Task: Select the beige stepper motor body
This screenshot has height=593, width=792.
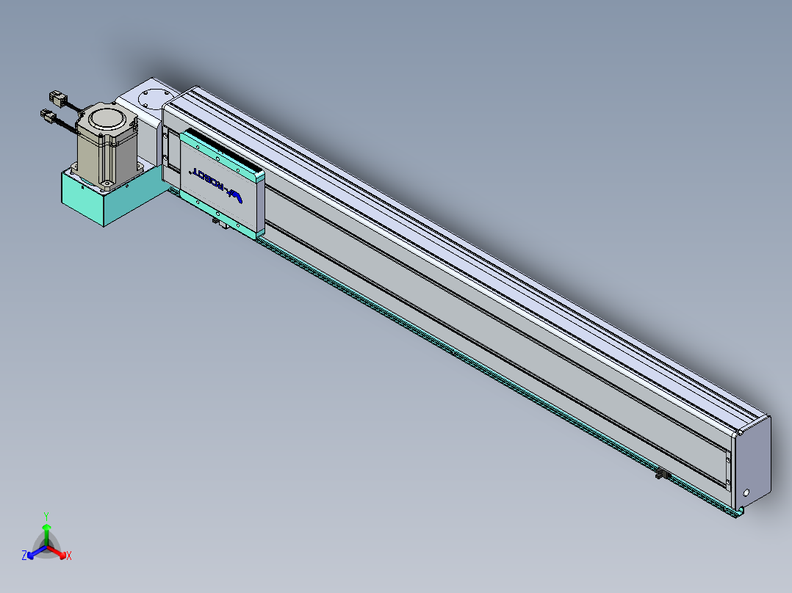Action: [x=107, y=151]
